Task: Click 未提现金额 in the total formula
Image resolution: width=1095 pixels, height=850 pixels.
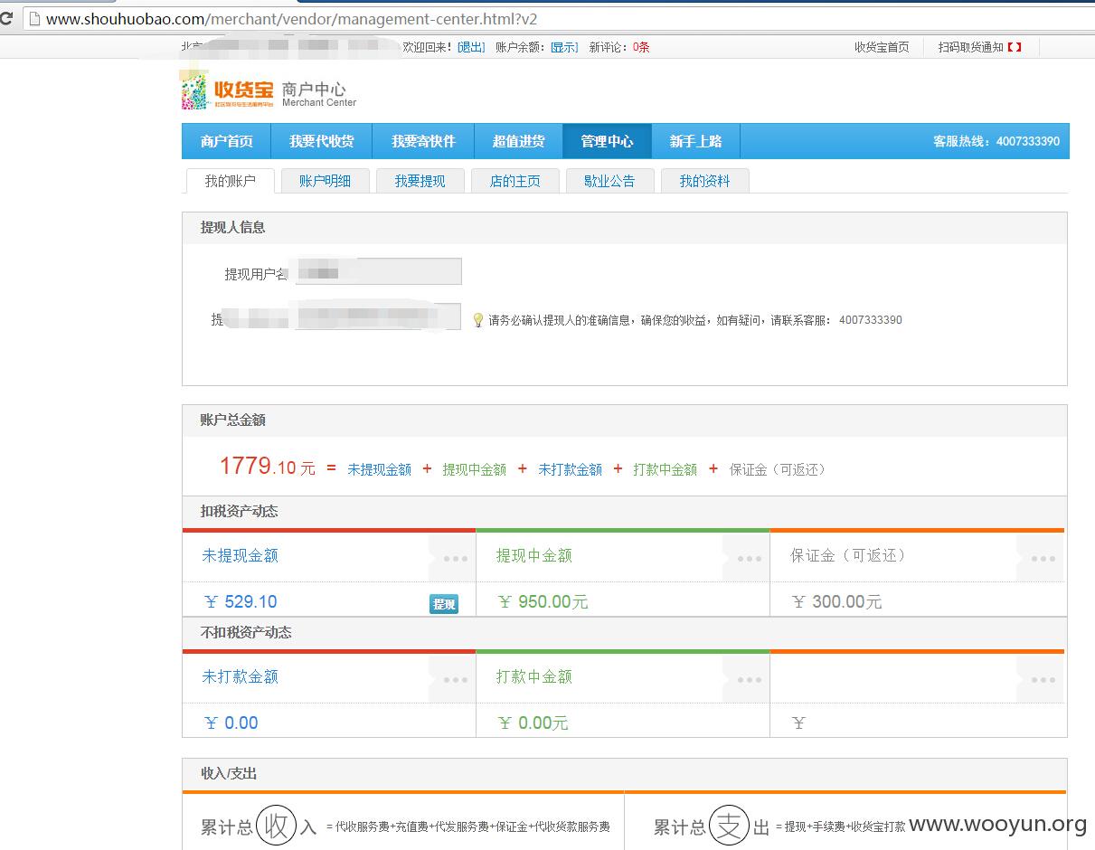Action: (379, 469)
